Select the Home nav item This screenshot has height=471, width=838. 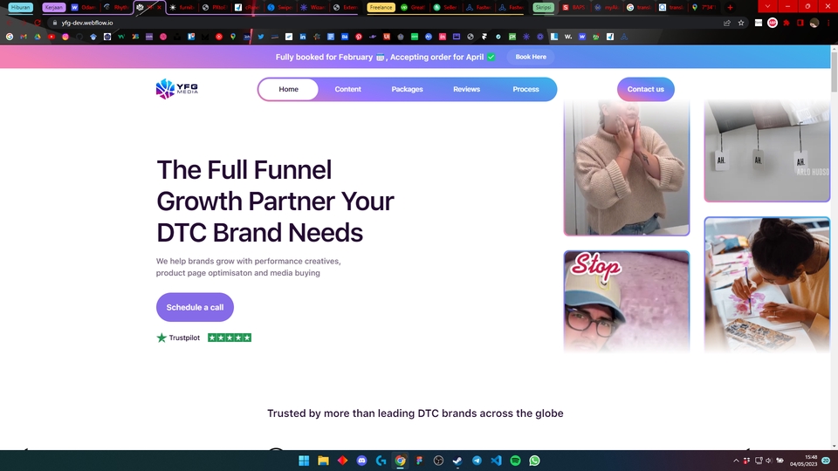[289, 89]
